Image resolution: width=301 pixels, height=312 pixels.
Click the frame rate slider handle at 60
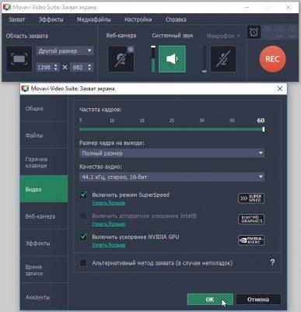click(x=263, y=129)
